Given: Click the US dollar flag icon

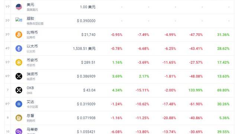Looking at the screenshot, I should (19, 7).
